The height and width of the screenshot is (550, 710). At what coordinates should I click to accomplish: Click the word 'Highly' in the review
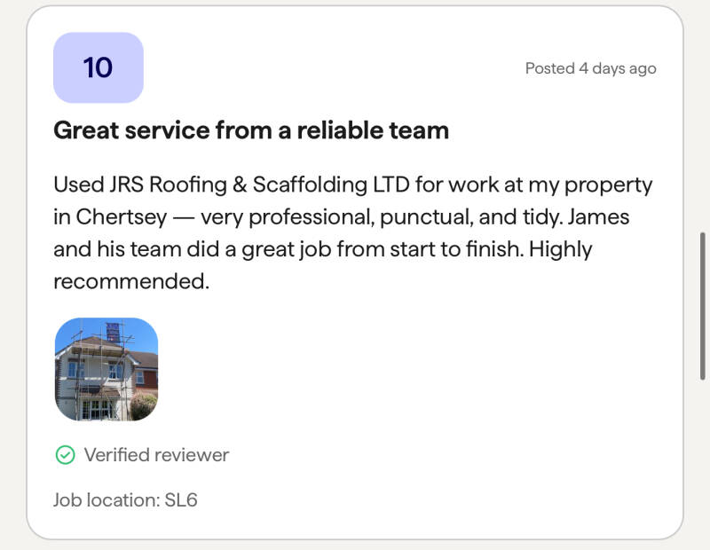[560, 249]
